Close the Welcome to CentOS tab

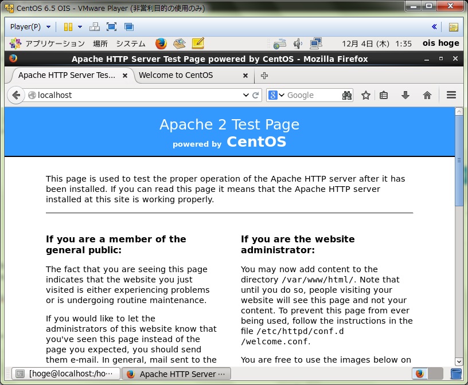coord(245,76)
